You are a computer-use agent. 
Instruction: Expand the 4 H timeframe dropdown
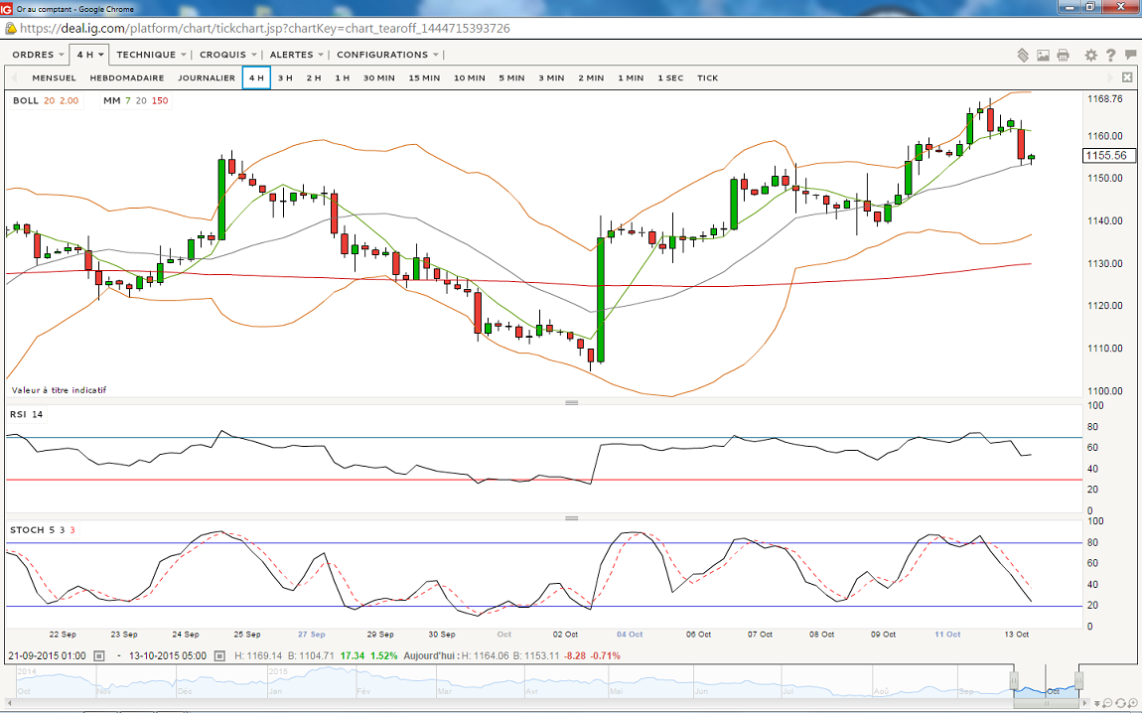90,55
